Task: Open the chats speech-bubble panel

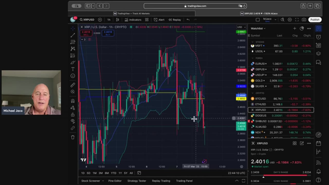Action: tap(318, 62)
